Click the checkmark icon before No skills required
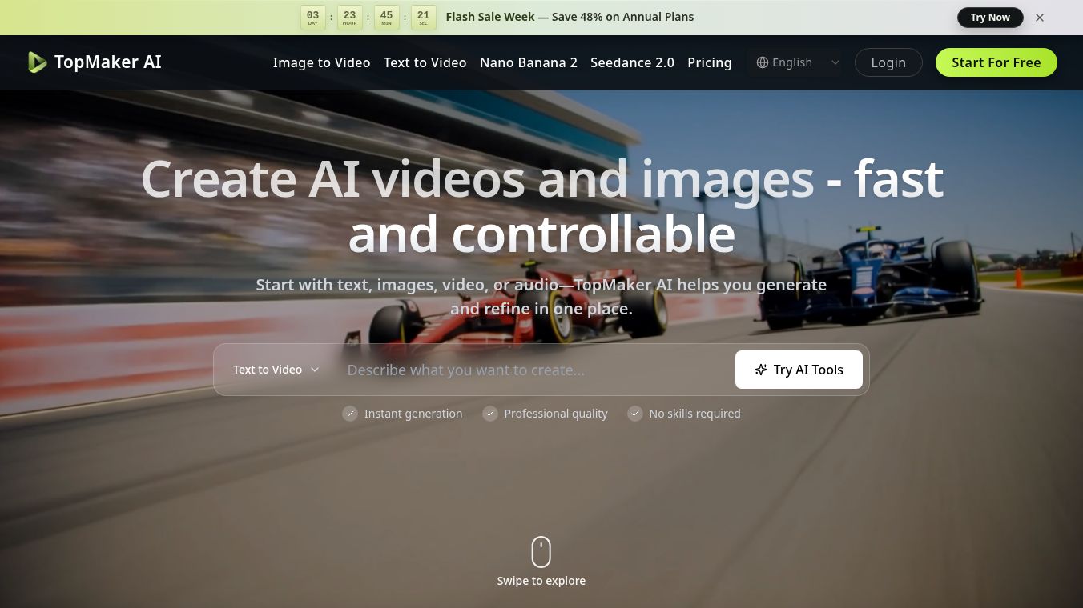Image resolution: width=1083 pixels, height=608 pixels. 635,414
